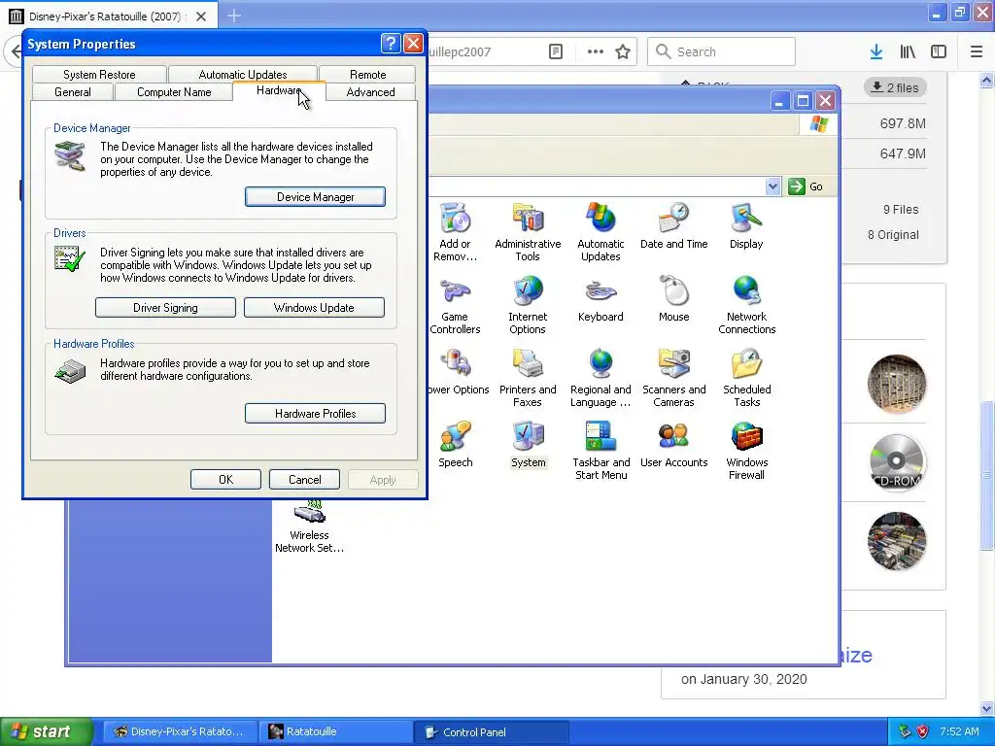Open Internet Options icon

528,304
